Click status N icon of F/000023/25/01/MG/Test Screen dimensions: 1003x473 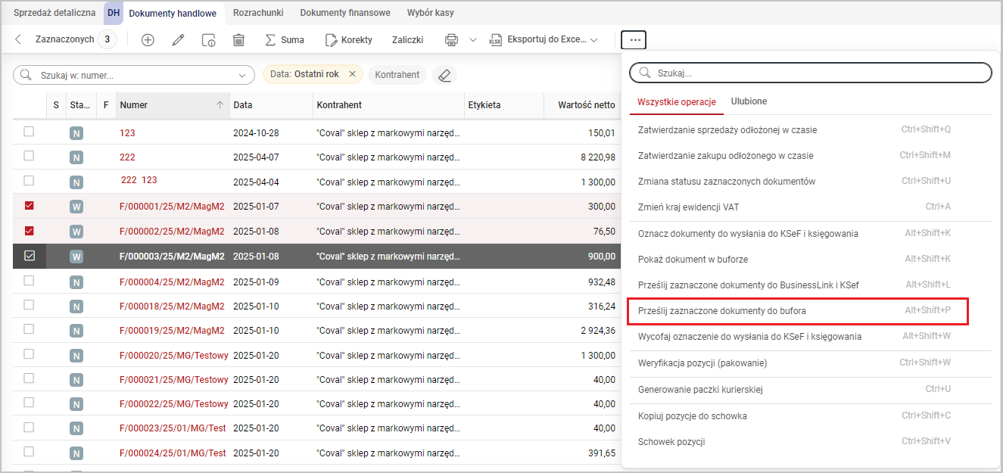pyautogui.click(x=76, y=428)
